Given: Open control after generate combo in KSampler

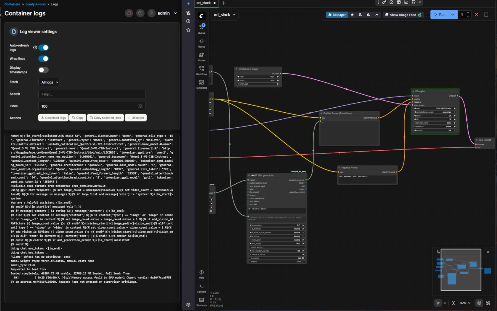Looking at the screenshot, I should pos(435,112).
